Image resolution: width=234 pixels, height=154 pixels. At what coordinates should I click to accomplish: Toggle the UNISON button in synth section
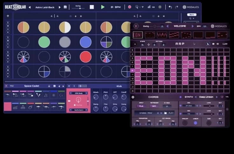click(195, 123)
